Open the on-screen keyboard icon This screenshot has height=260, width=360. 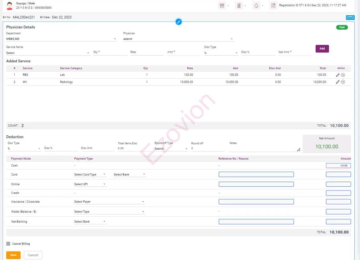click(x=350, y=18)
